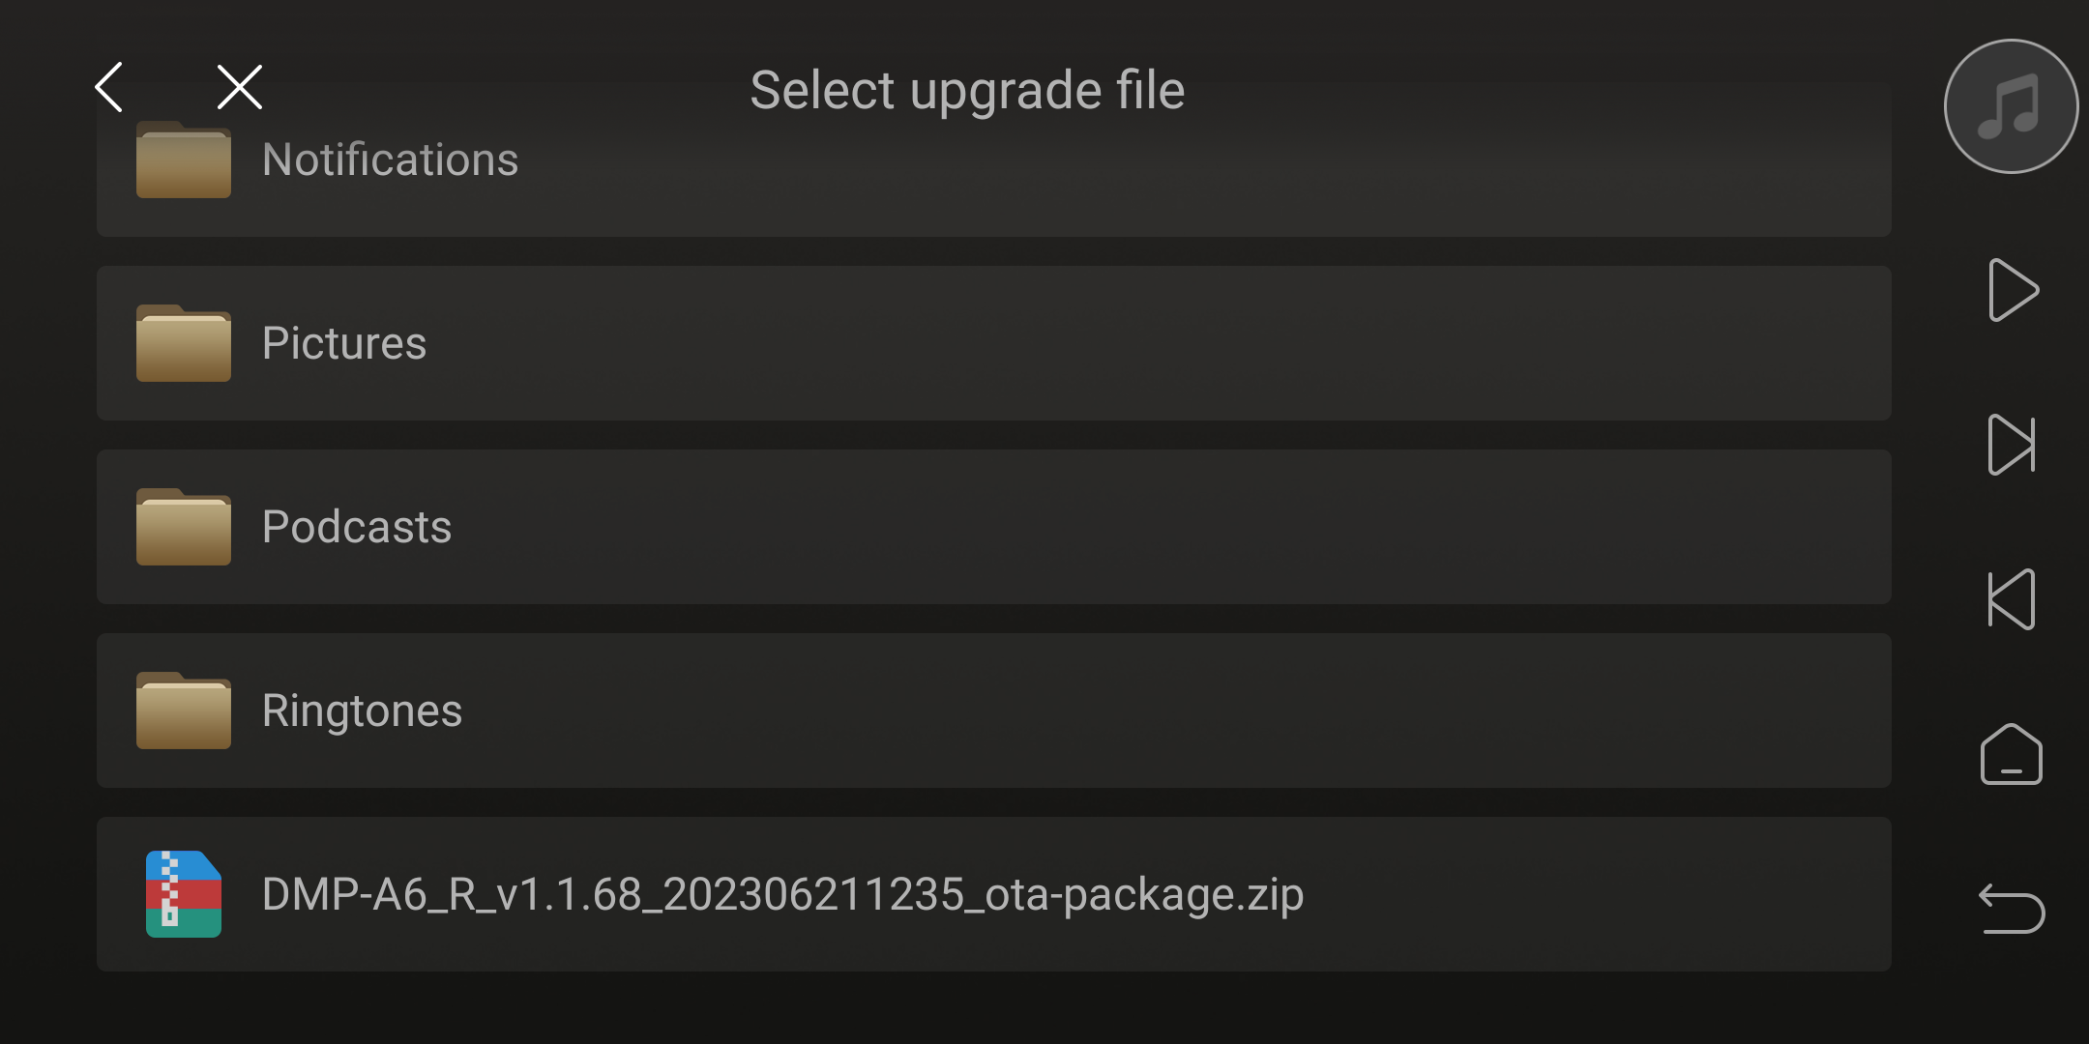Open the music note now-playing button
This screenshot has width=2089, height=1044.
pyautogui.click(x=2012, y=106)
